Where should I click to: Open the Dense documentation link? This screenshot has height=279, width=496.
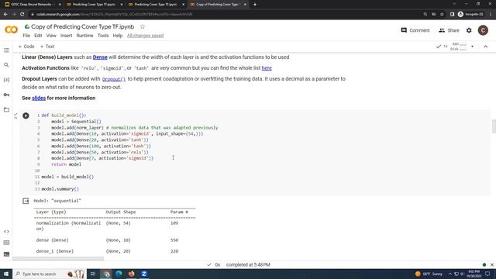click(100, 57)
